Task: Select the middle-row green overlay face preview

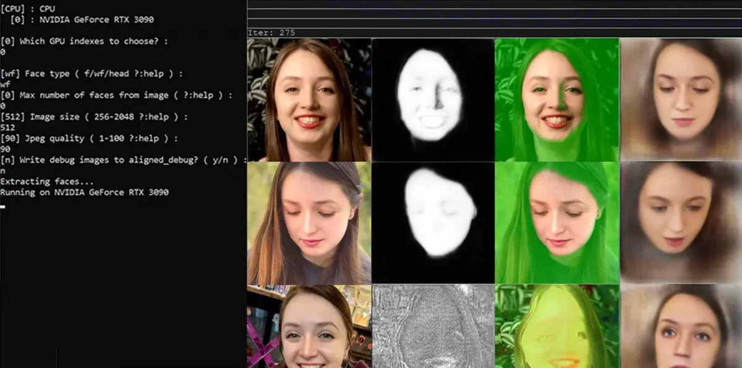Action: click(x=556, y=223)
